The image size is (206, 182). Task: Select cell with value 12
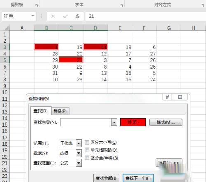pos(96,53)
